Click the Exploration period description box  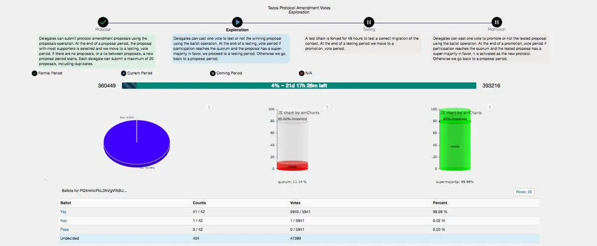click(x=231, y=48)
